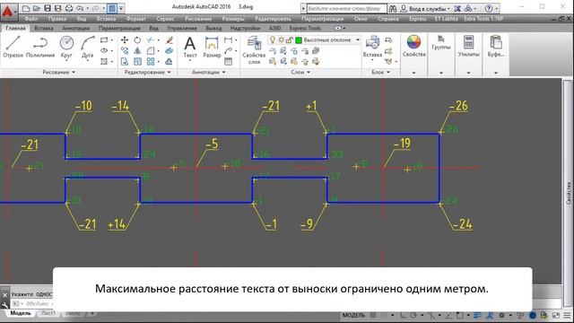
Task: Select the Дуга arc tool
Action: click(x=88, y=47)
